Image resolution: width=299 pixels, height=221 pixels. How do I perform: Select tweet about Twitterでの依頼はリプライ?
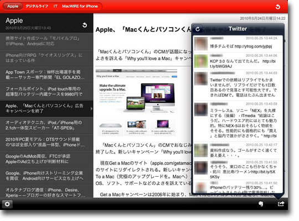coord(238,85)
